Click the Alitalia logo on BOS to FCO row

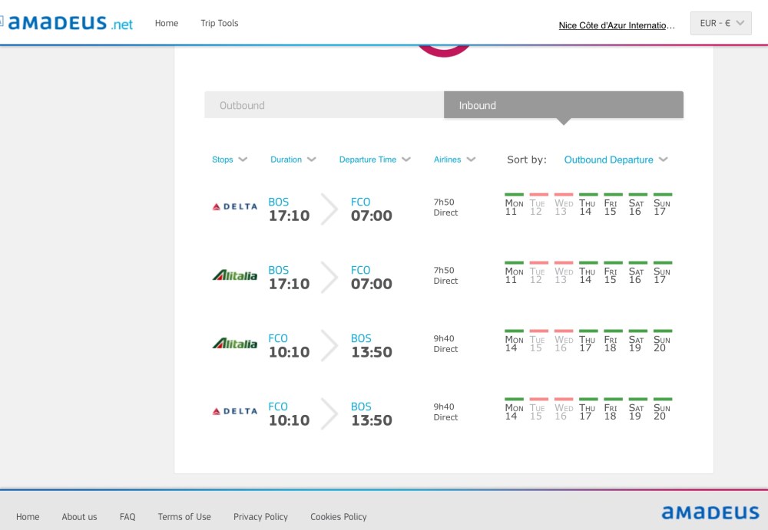pos(235,275)
